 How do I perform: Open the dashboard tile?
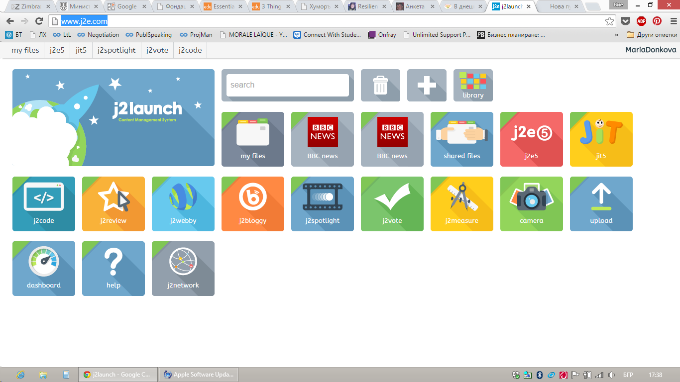(44, 269)
